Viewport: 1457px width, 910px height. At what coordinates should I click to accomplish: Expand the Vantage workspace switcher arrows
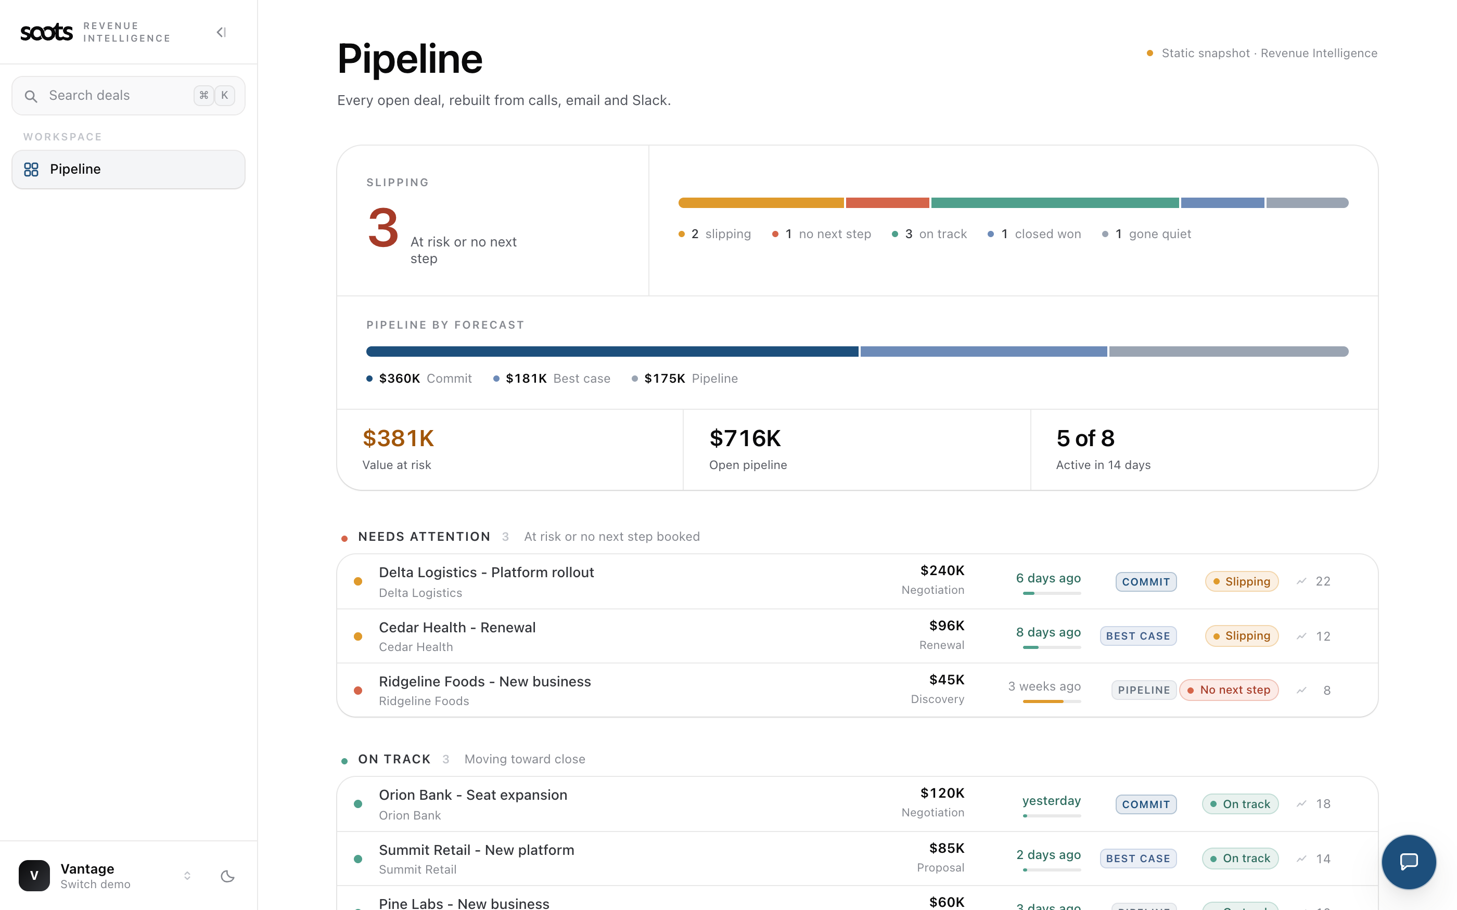click(x=187, y=876)
